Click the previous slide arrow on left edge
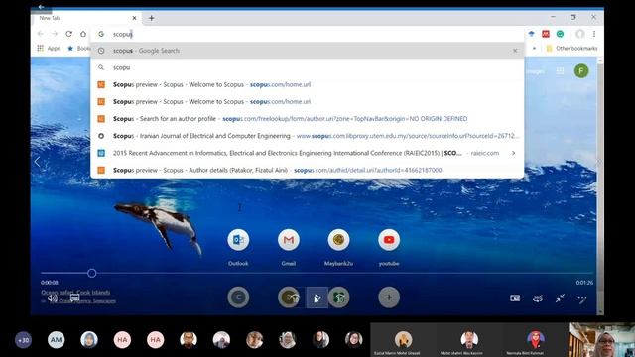This screenshot has width=635, height=357. click(38, 162)
